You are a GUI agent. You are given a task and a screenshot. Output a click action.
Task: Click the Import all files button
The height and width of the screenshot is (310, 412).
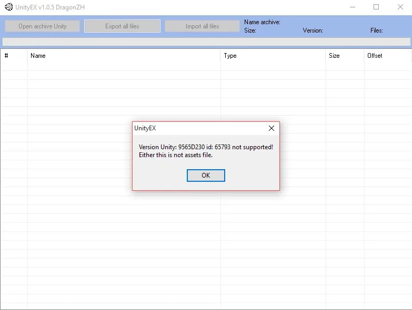(x=202, y=26)
